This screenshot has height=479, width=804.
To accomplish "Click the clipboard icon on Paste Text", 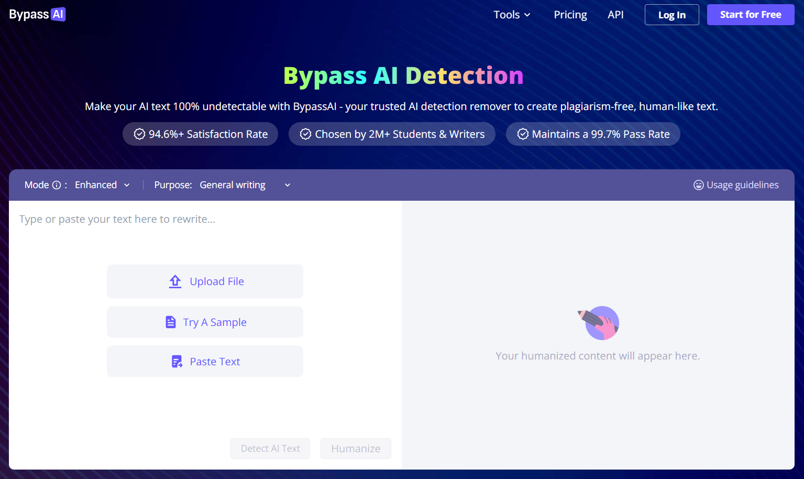I will point(175,361).
